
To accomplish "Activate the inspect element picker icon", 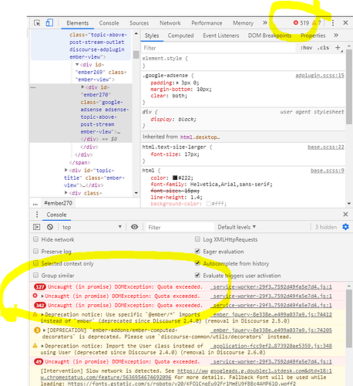I will 37,23.
